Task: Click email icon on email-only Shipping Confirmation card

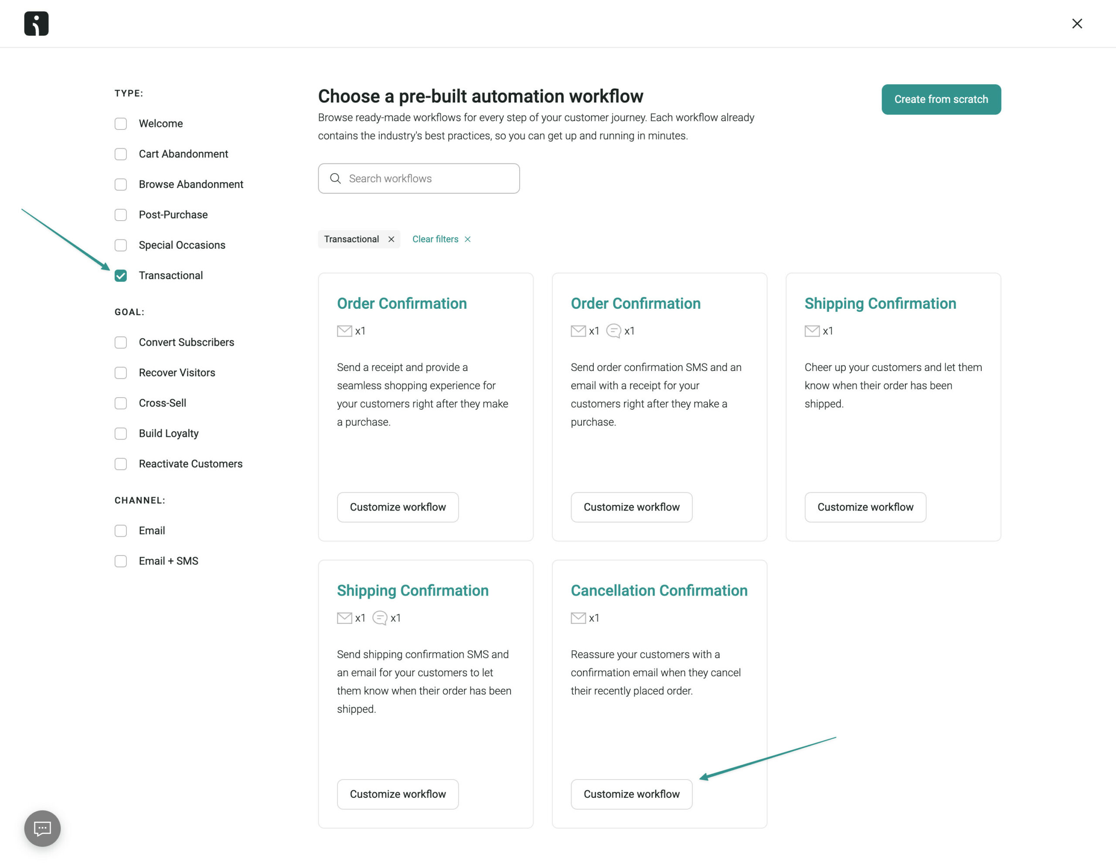Action: pos(812,331)
